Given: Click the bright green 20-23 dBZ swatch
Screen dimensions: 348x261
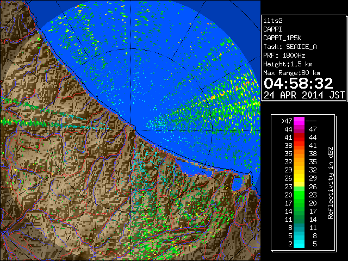Looking at the screenshot, I should coord(299,195).
